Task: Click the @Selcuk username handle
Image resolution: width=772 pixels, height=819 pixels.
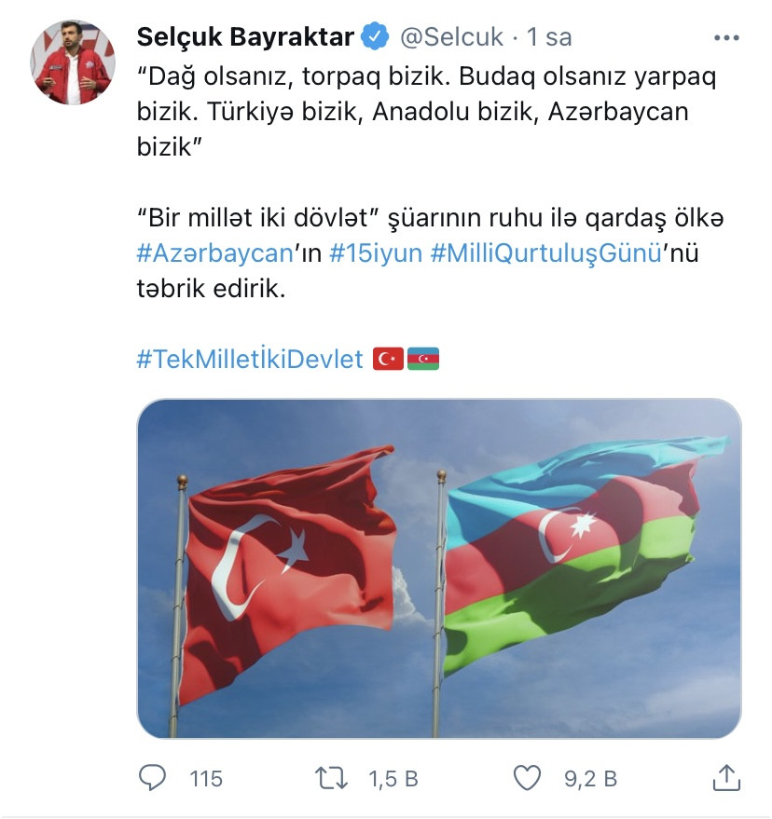Action: click(x=451, y=37)
